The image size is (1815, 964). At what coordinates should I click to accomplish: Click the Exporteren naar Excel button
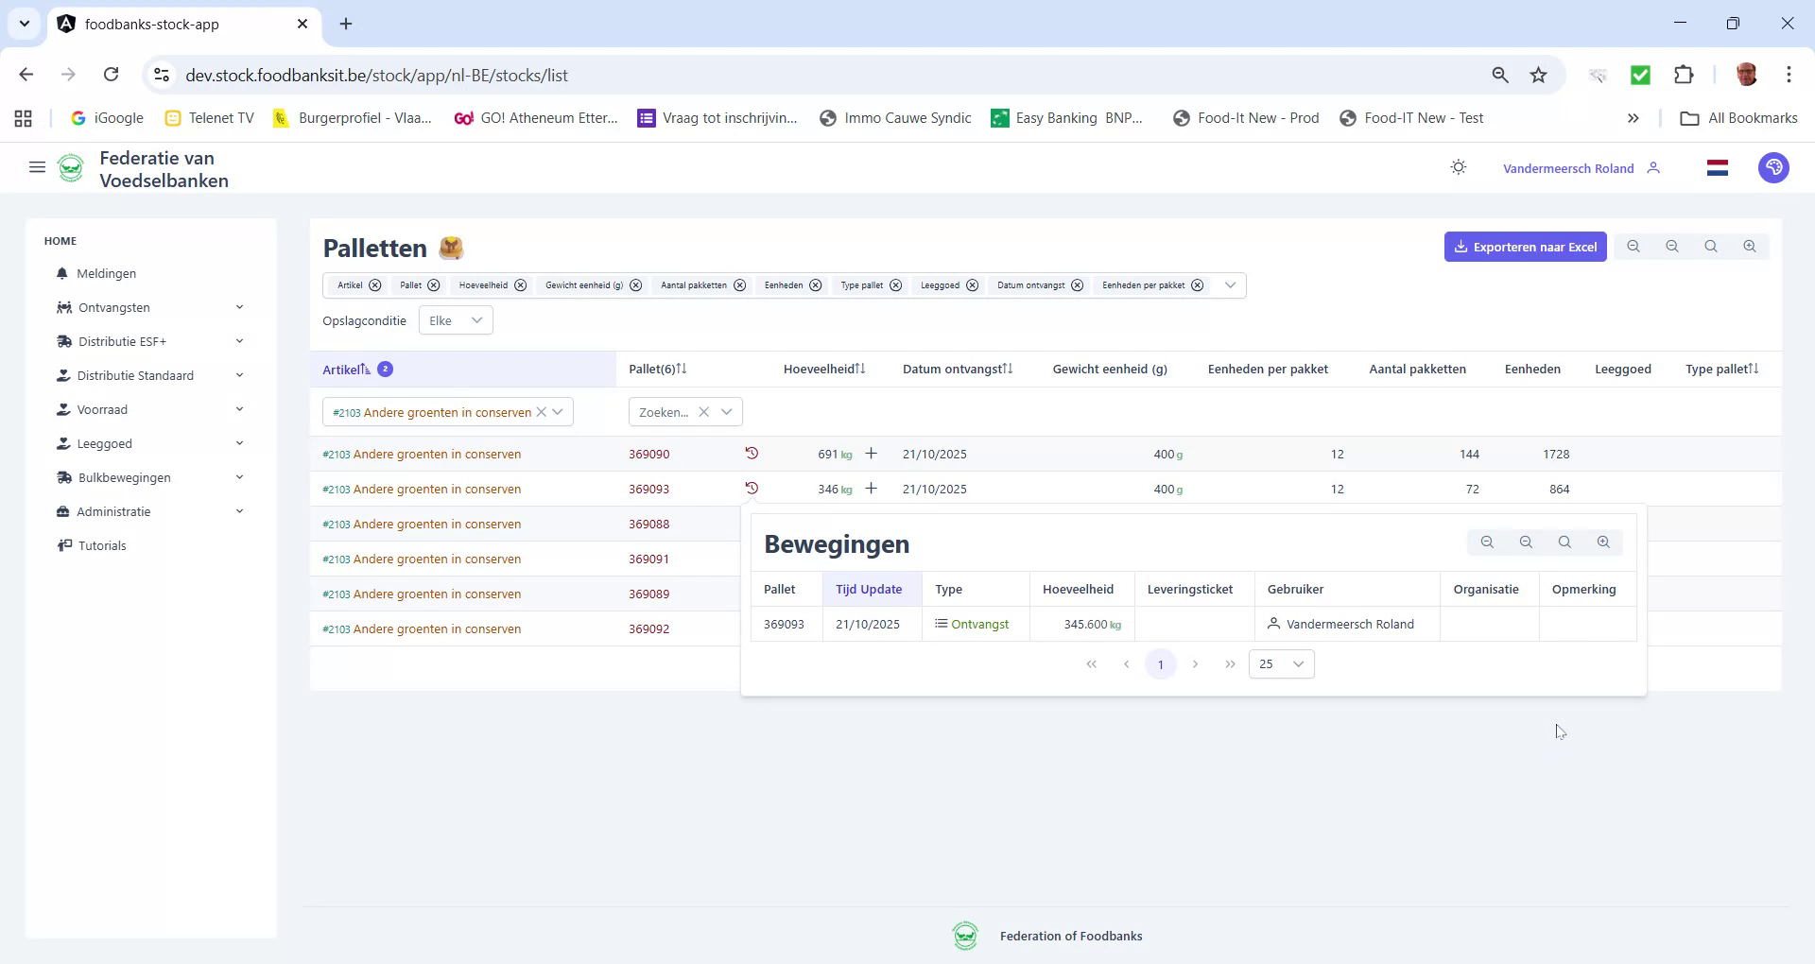pos(1525,246)
